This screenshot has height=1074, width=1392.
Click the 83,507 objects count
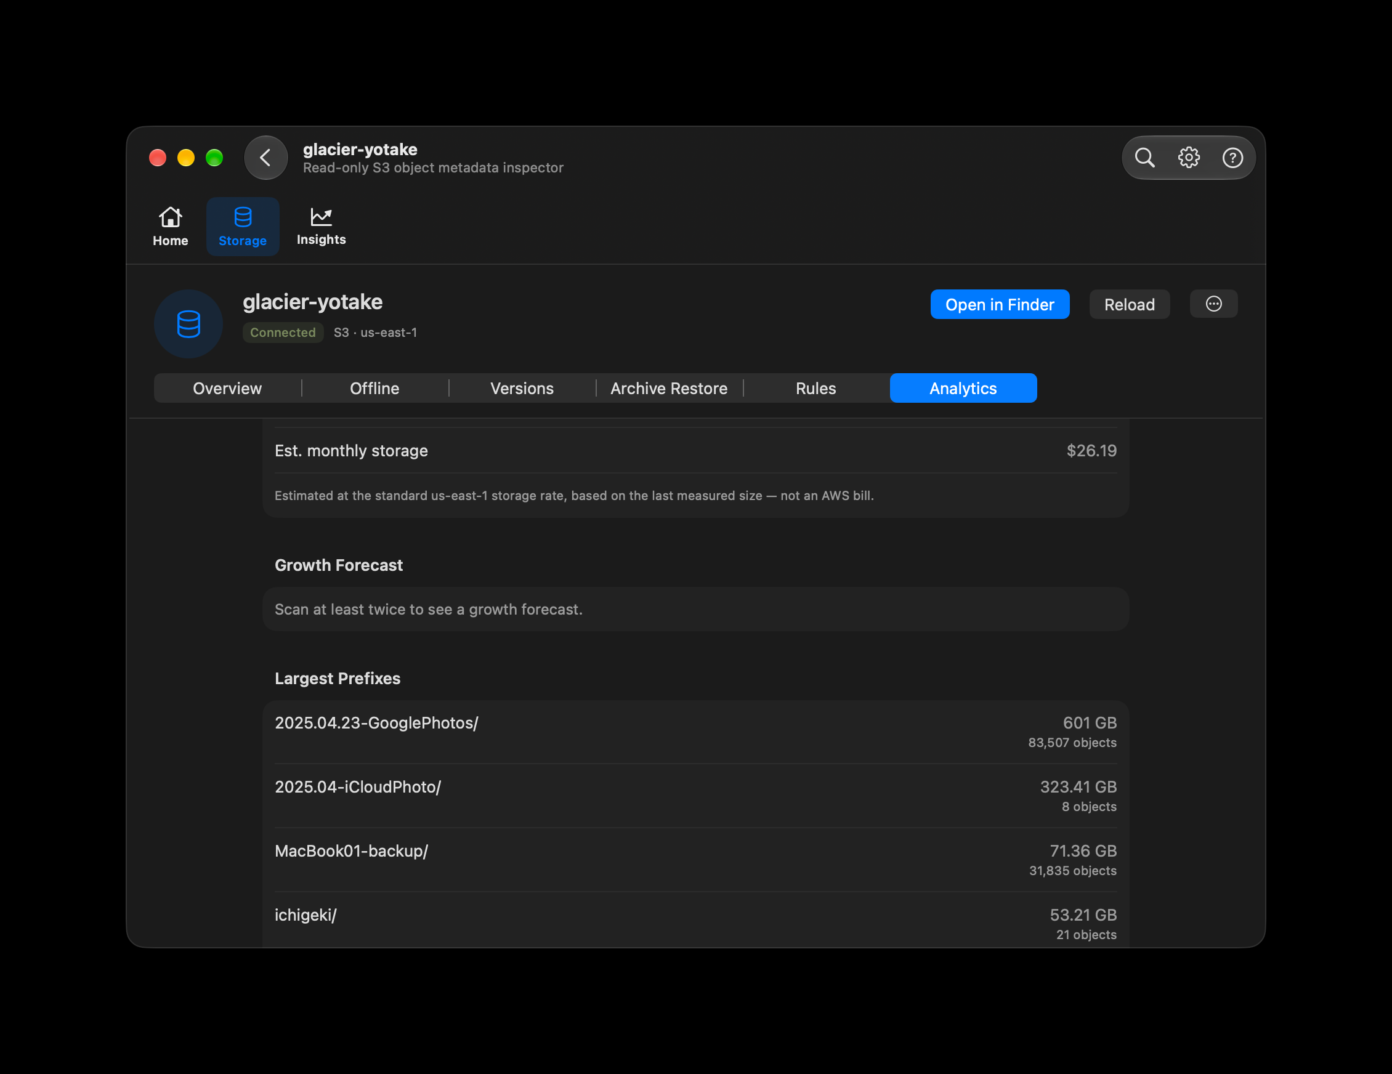1072,743
